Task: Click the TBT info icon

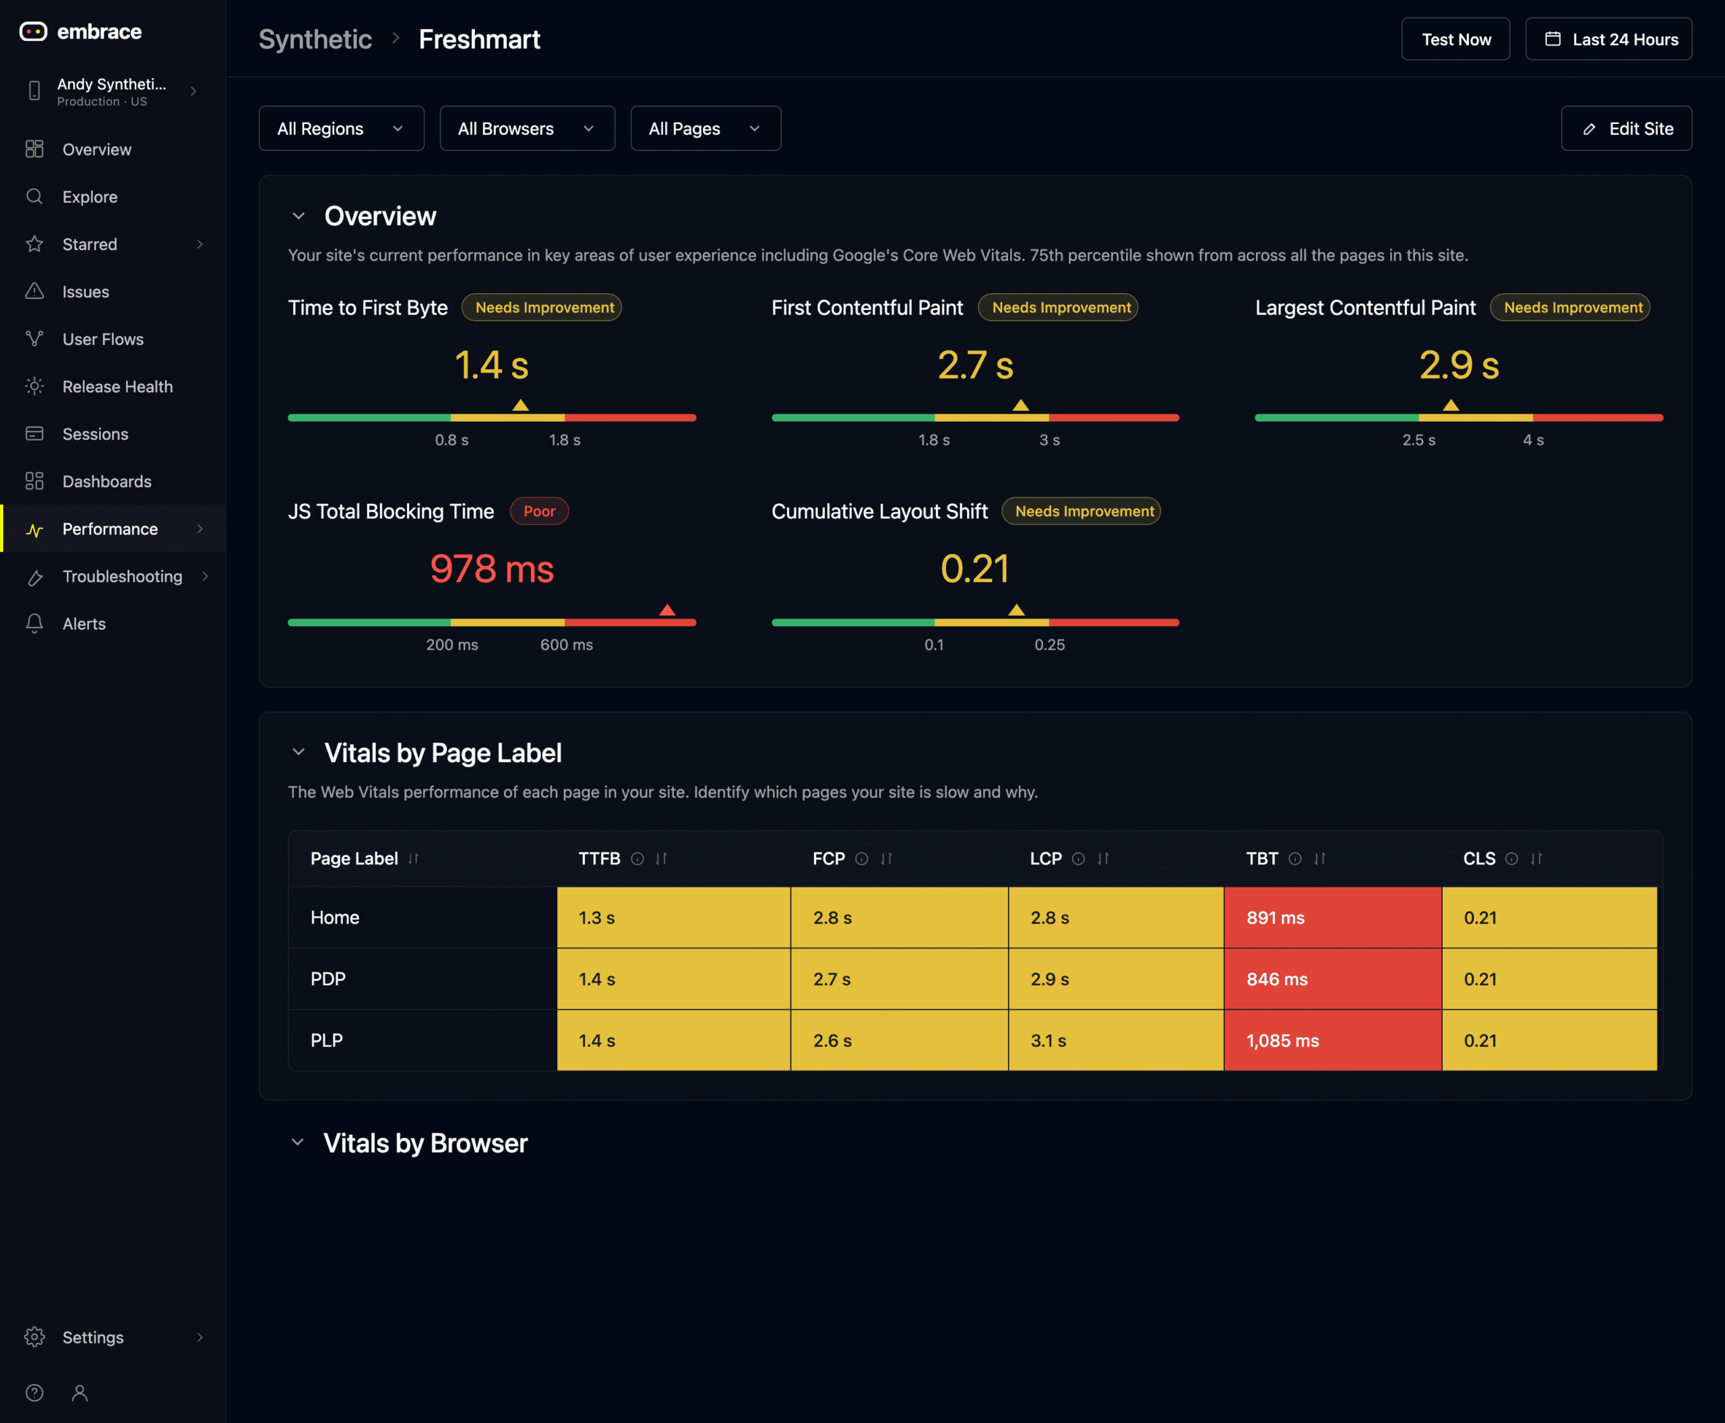Action: (x=1295, y=858)
